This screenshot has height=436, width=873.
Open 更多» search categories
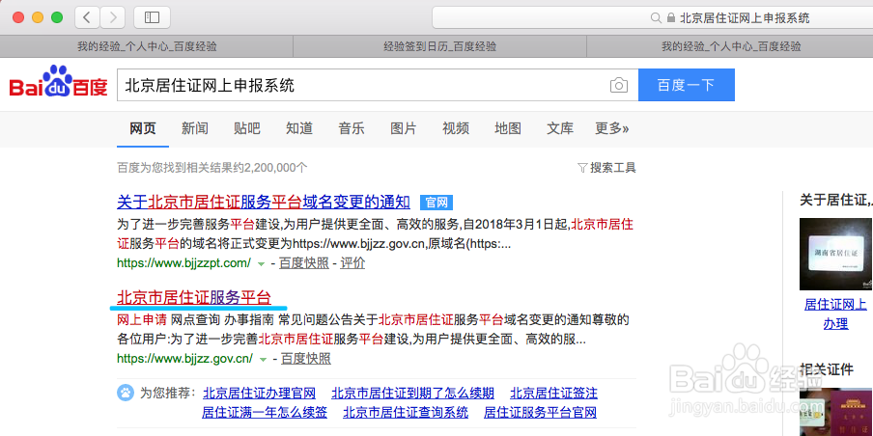[x=612, y=129]
